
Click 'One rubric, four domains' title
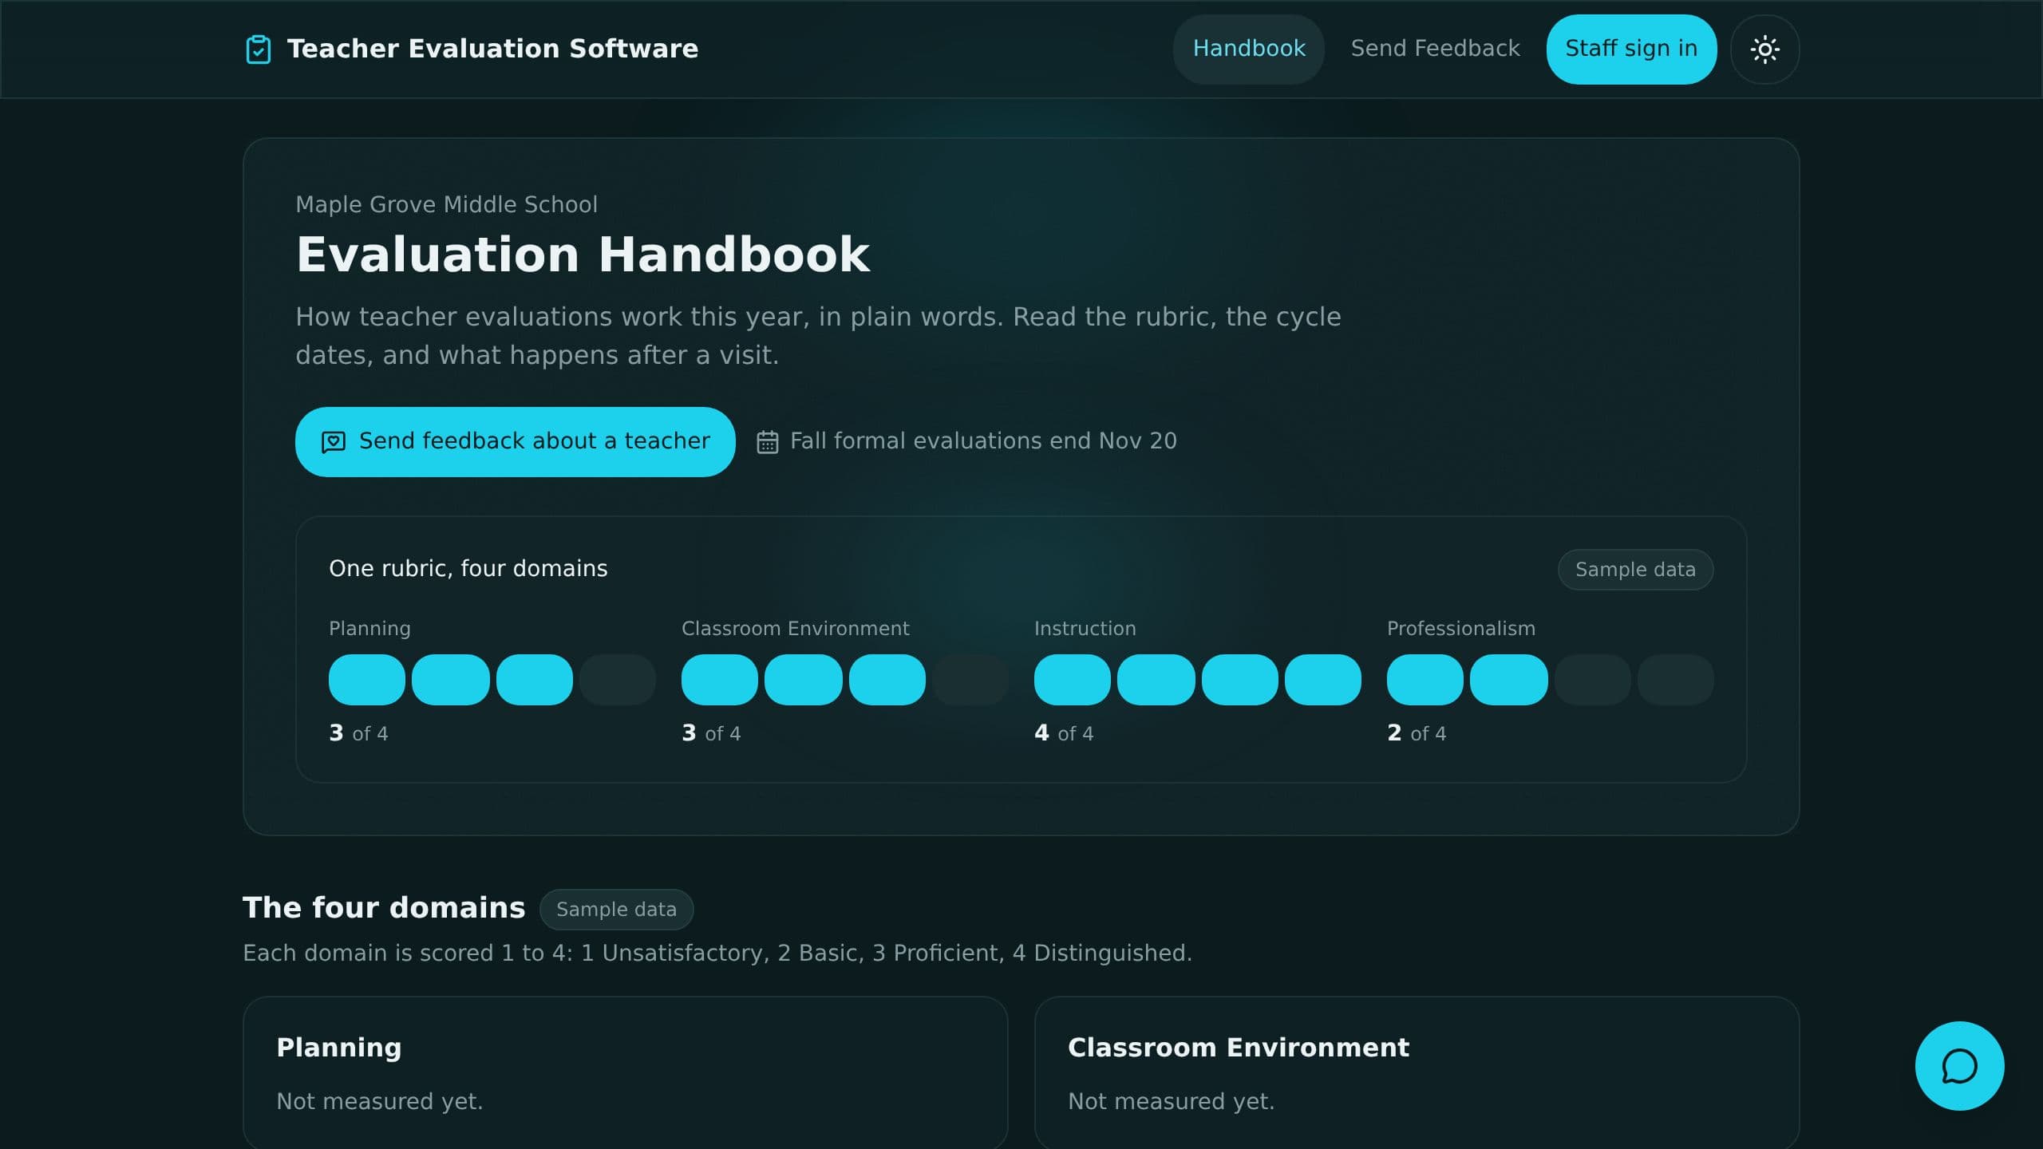pos(468,568)
